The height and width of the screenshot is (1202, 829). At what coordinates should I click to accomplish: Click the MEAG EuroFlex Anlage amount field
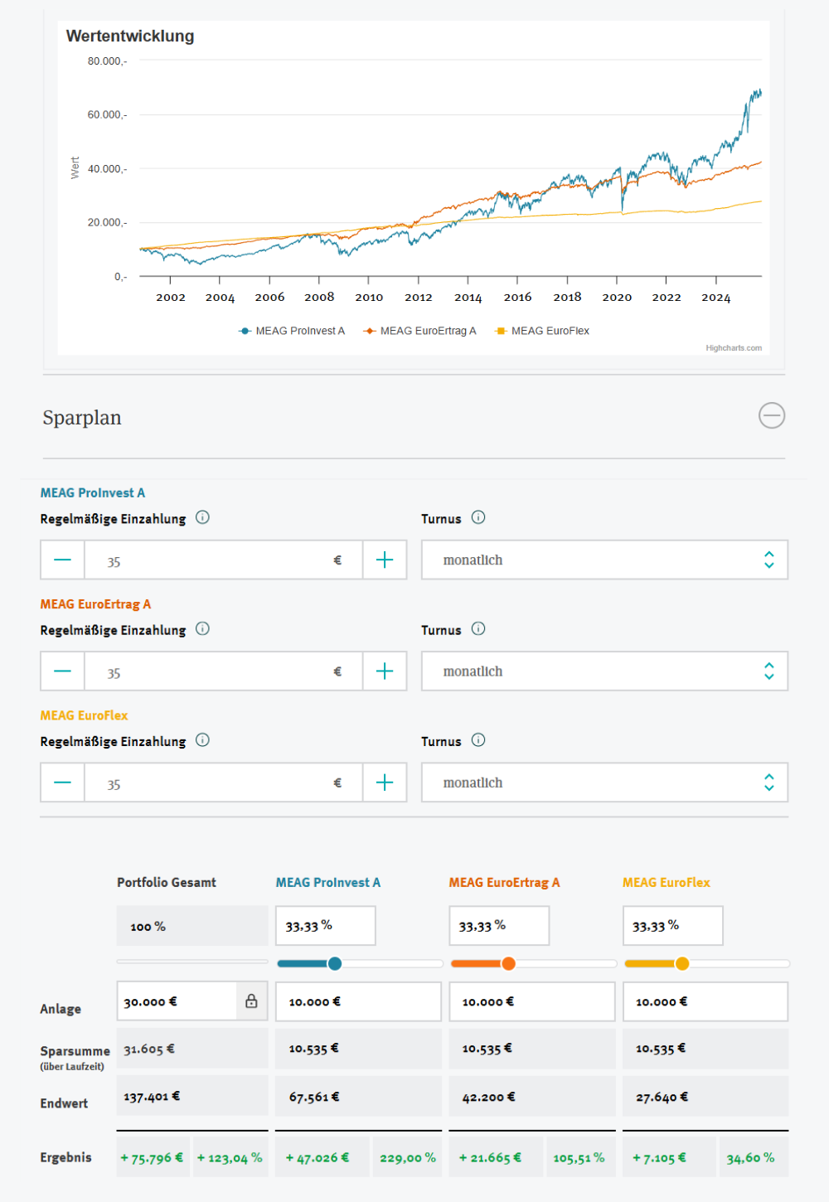[705, 1001]
